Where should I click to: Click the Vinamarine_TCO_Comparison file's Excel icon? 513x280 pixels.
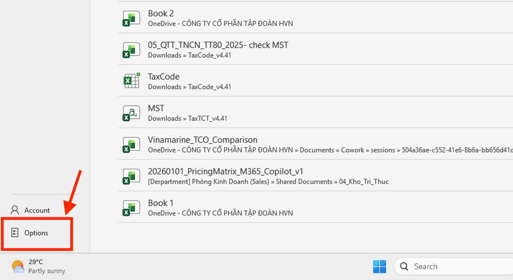pyautogui.click(x=131, y=145)
